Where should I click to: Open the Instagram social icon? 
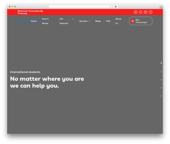click(146, 12)
